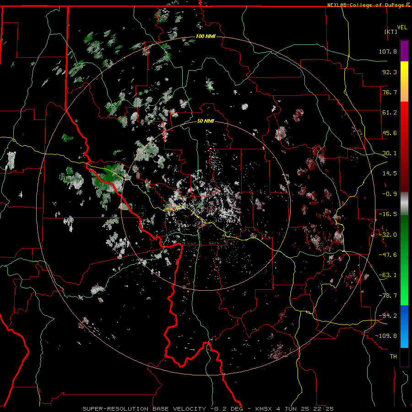Screen dimensions: 412x412
Task: Click the 30.1 legend label
Action: (390, 153)
